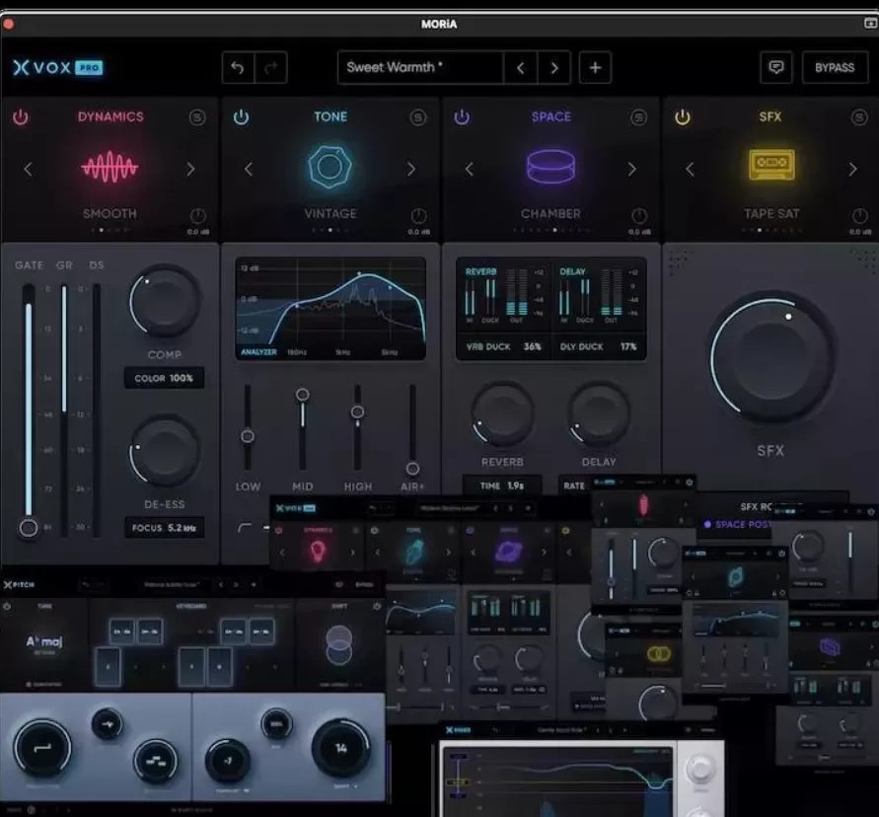Click the planet Space icon in small Vox window

click(508, 551)
